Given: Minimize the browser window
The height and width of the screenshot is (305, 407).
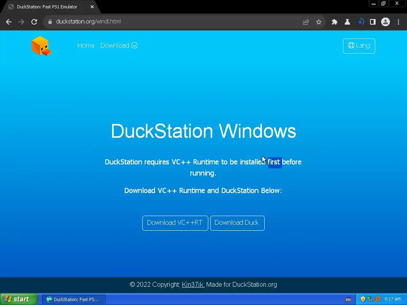Looking at the screenshot, I should tap(374, 4).
